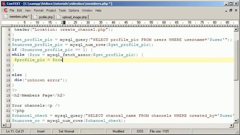Viewport: 240px width, 135px height.
Task: Click the Members Page h2 line
Action: pyautogui.click(x=38, y=95)
